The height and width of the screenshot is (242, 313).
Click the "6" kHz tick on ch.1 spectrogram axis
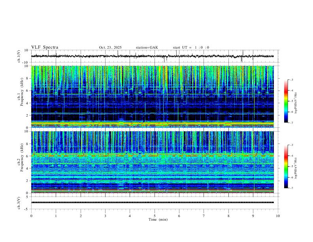coord(28,91)
